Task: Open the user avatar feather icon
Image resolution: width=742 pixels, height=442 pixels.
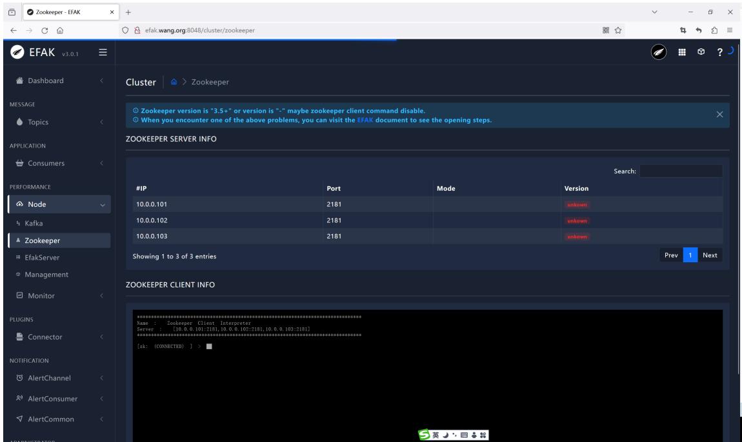Action: pyautogui.click(x=659, y=52)
